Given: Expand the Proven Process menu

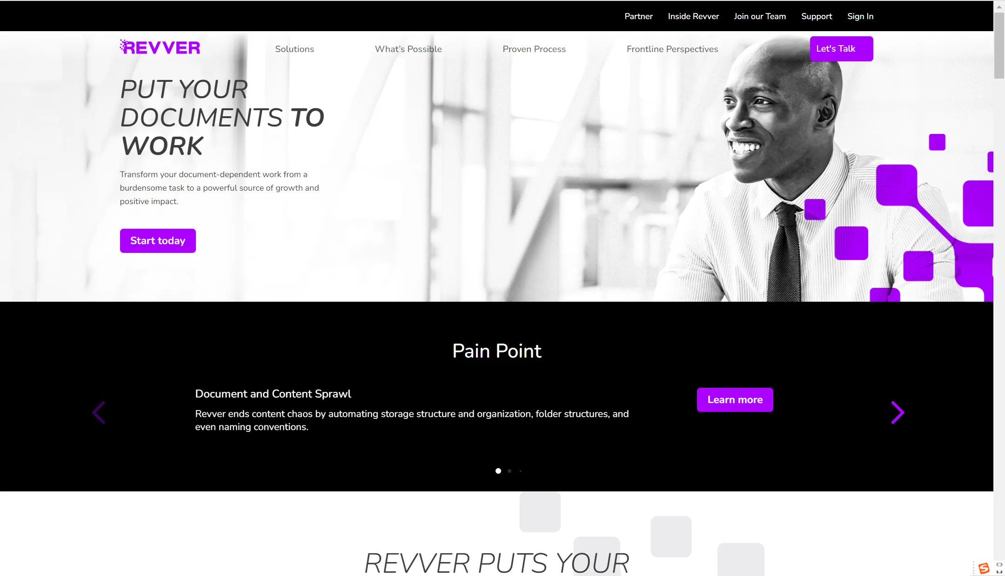Looking at the screenshot, I should point(534,49).
